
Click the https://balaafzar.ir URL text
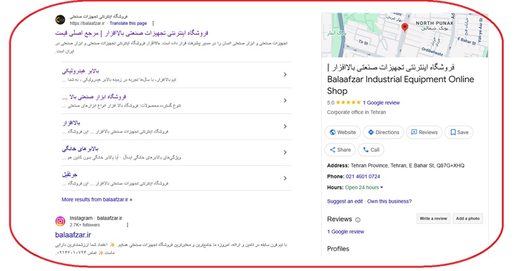point(87,24)
